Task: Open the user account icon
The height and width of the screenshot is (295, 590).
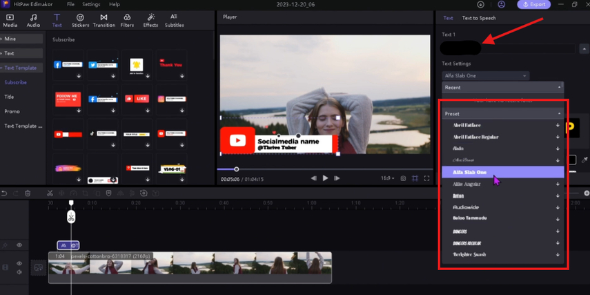Action: click(x=501, y=5)
